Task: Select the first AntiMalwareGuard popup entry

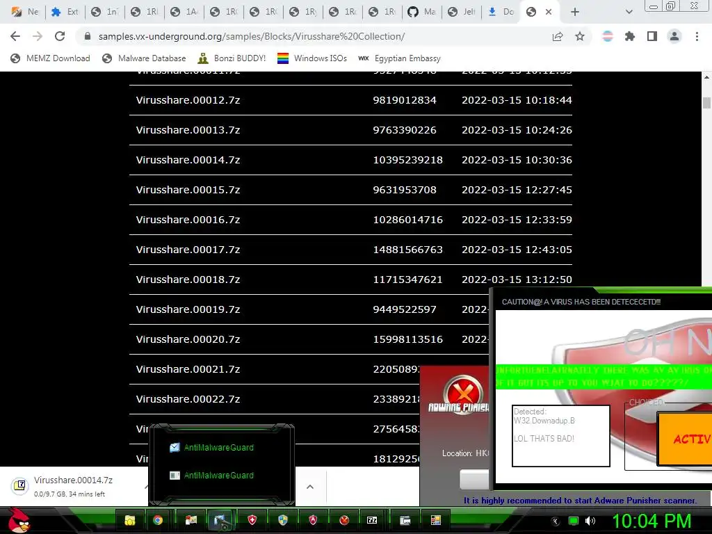Action: coord(211,448)
